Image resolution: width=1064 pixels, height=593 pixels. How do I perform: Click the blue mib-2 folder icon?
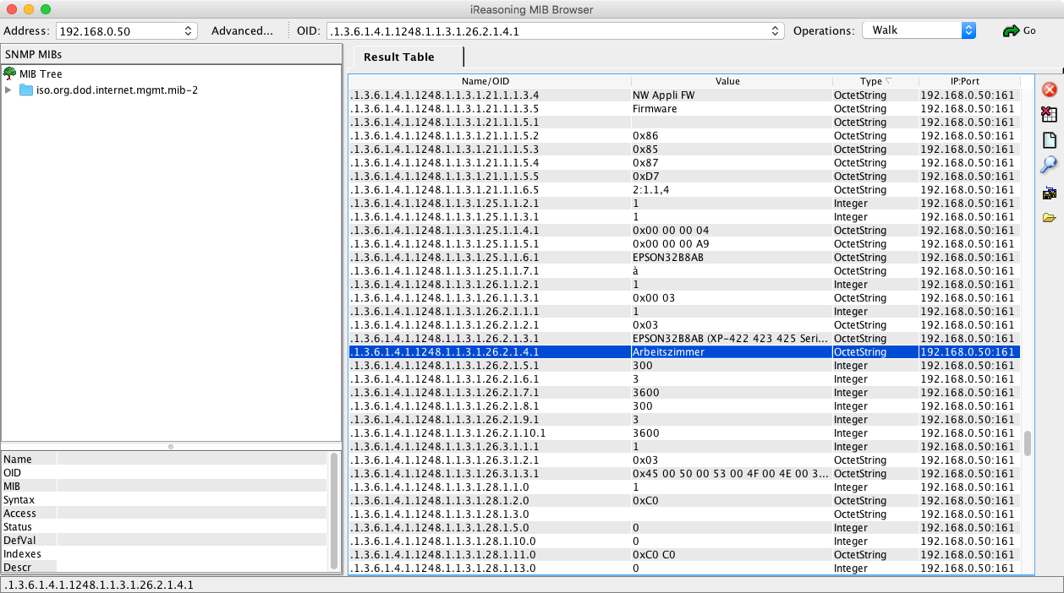(x=26, y=90)
